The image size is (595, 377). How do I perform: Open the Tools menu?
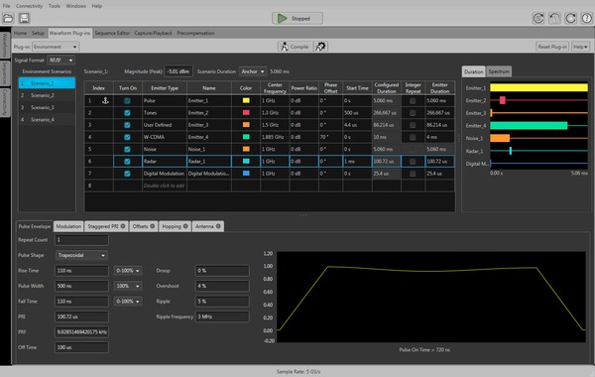55,6
